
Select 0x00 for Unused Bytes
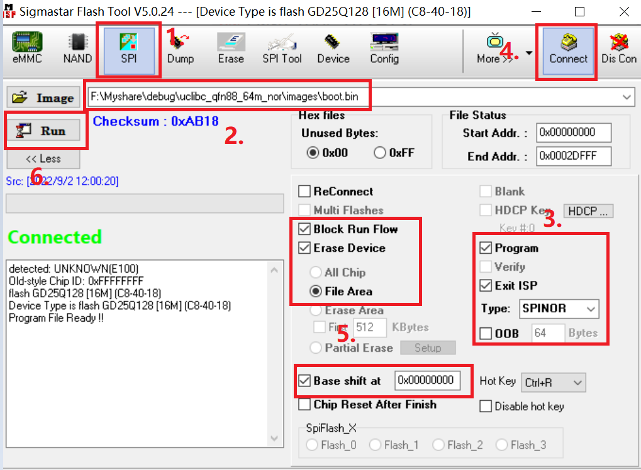[313, 153]
